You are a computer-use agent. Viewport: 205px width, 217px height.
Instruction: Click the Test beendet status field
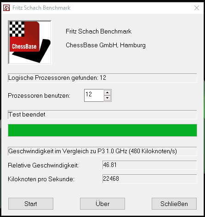coord(102,114)
